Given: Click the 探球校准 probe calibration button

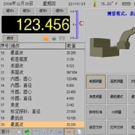Looking at the screenshot, I should (x=96, y=112).
